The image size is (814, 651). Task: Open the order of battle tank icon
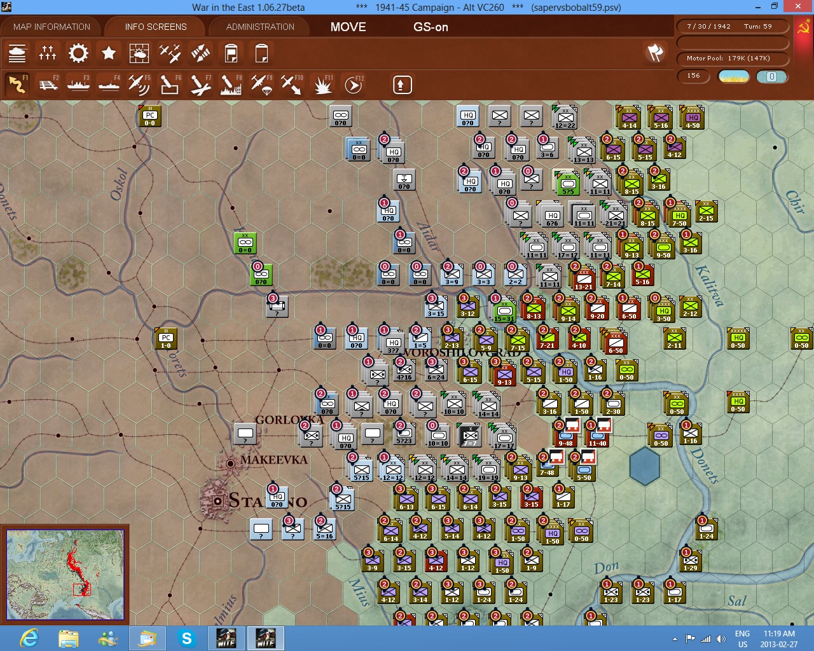point(17,53)
